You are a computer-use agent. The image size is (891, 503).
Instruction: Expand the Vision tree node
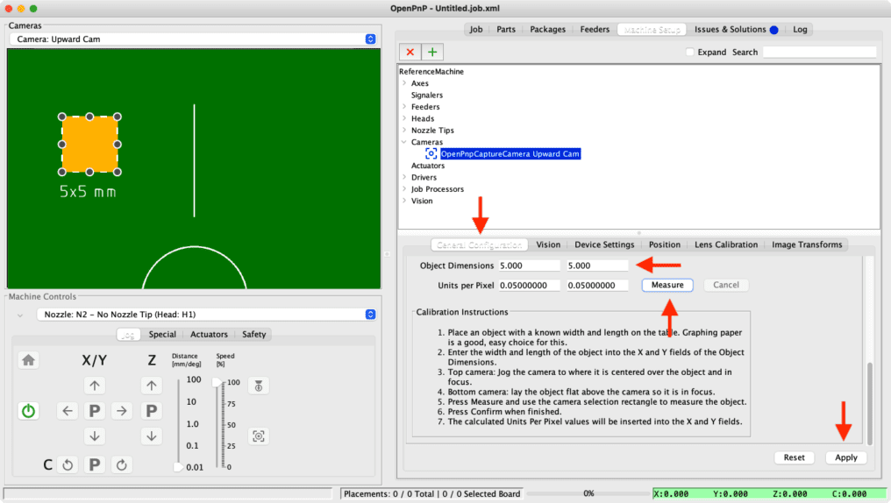(404, 201)
